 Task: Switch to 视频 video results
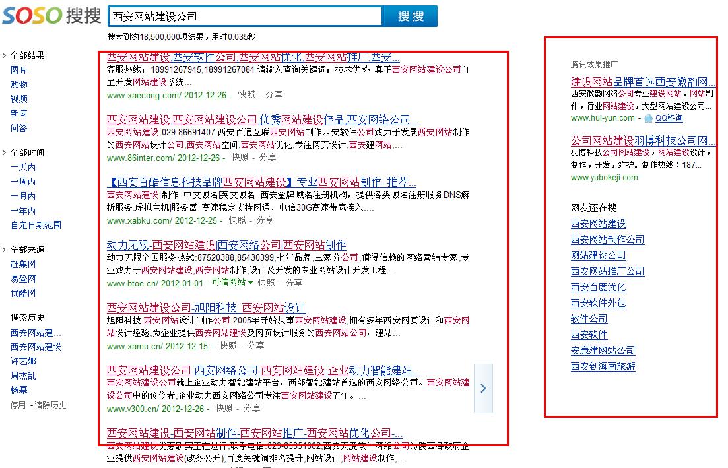click(19, 99)
